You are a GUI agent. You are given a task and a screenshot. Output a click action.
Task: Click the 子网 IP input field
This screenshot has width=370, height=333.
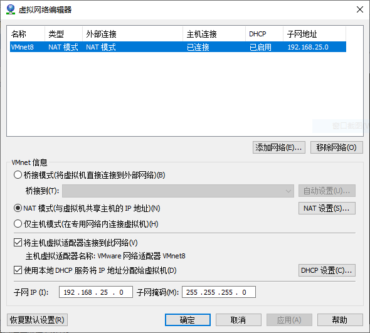(96, 292)
